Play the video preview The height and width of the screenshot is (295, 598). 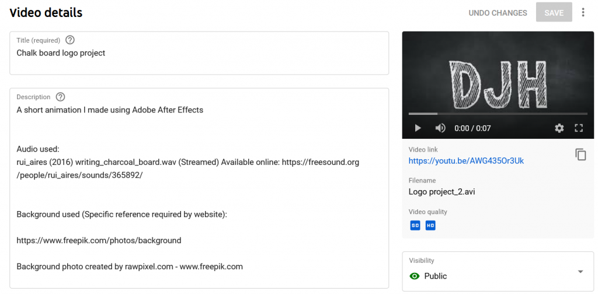(418, 128)
